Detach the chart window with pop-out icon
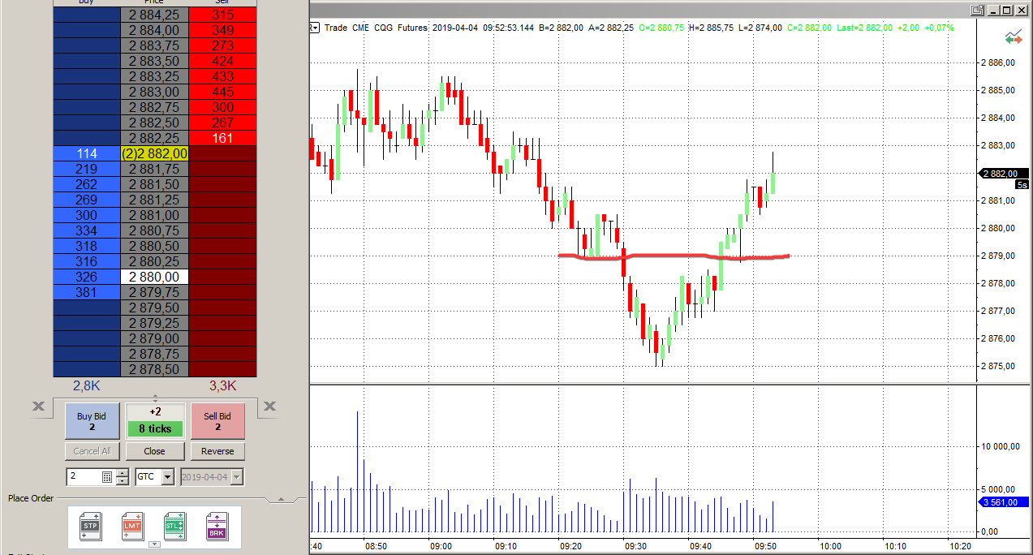Image resolution: width=1033 pixels, height=555 pixels. (978, 11)
